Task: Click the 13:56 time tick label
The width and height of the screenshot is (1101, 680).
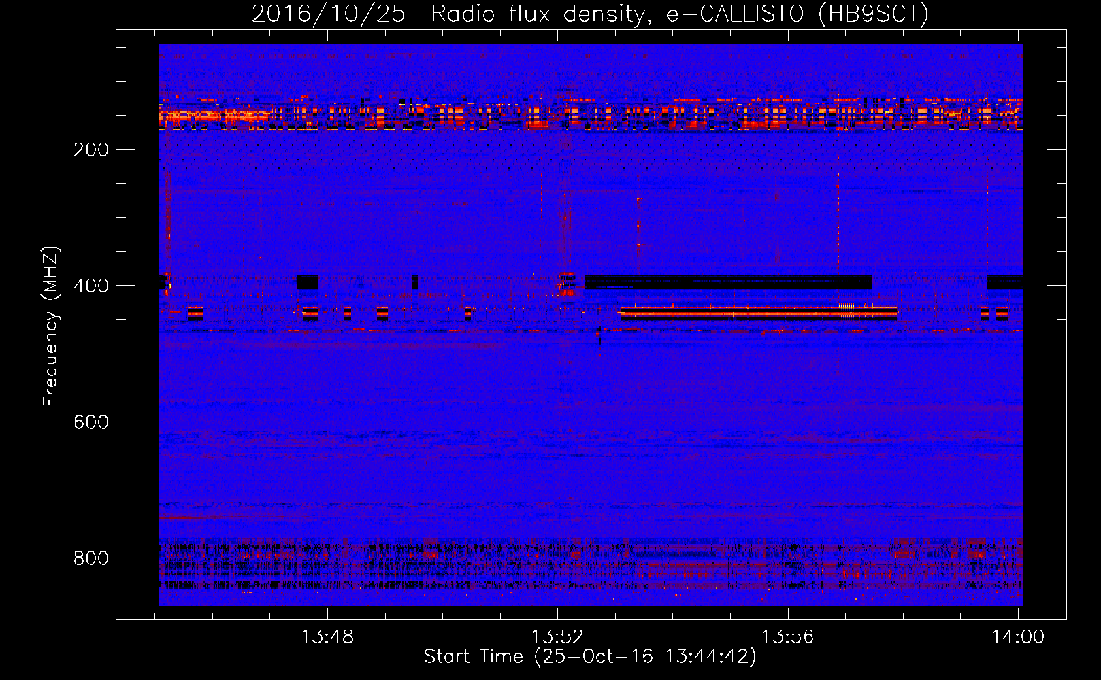Action: (787, 637)
